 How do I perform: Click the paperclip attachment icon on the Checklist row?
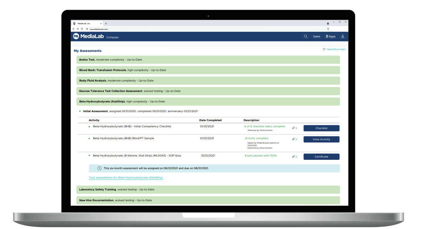293,127
